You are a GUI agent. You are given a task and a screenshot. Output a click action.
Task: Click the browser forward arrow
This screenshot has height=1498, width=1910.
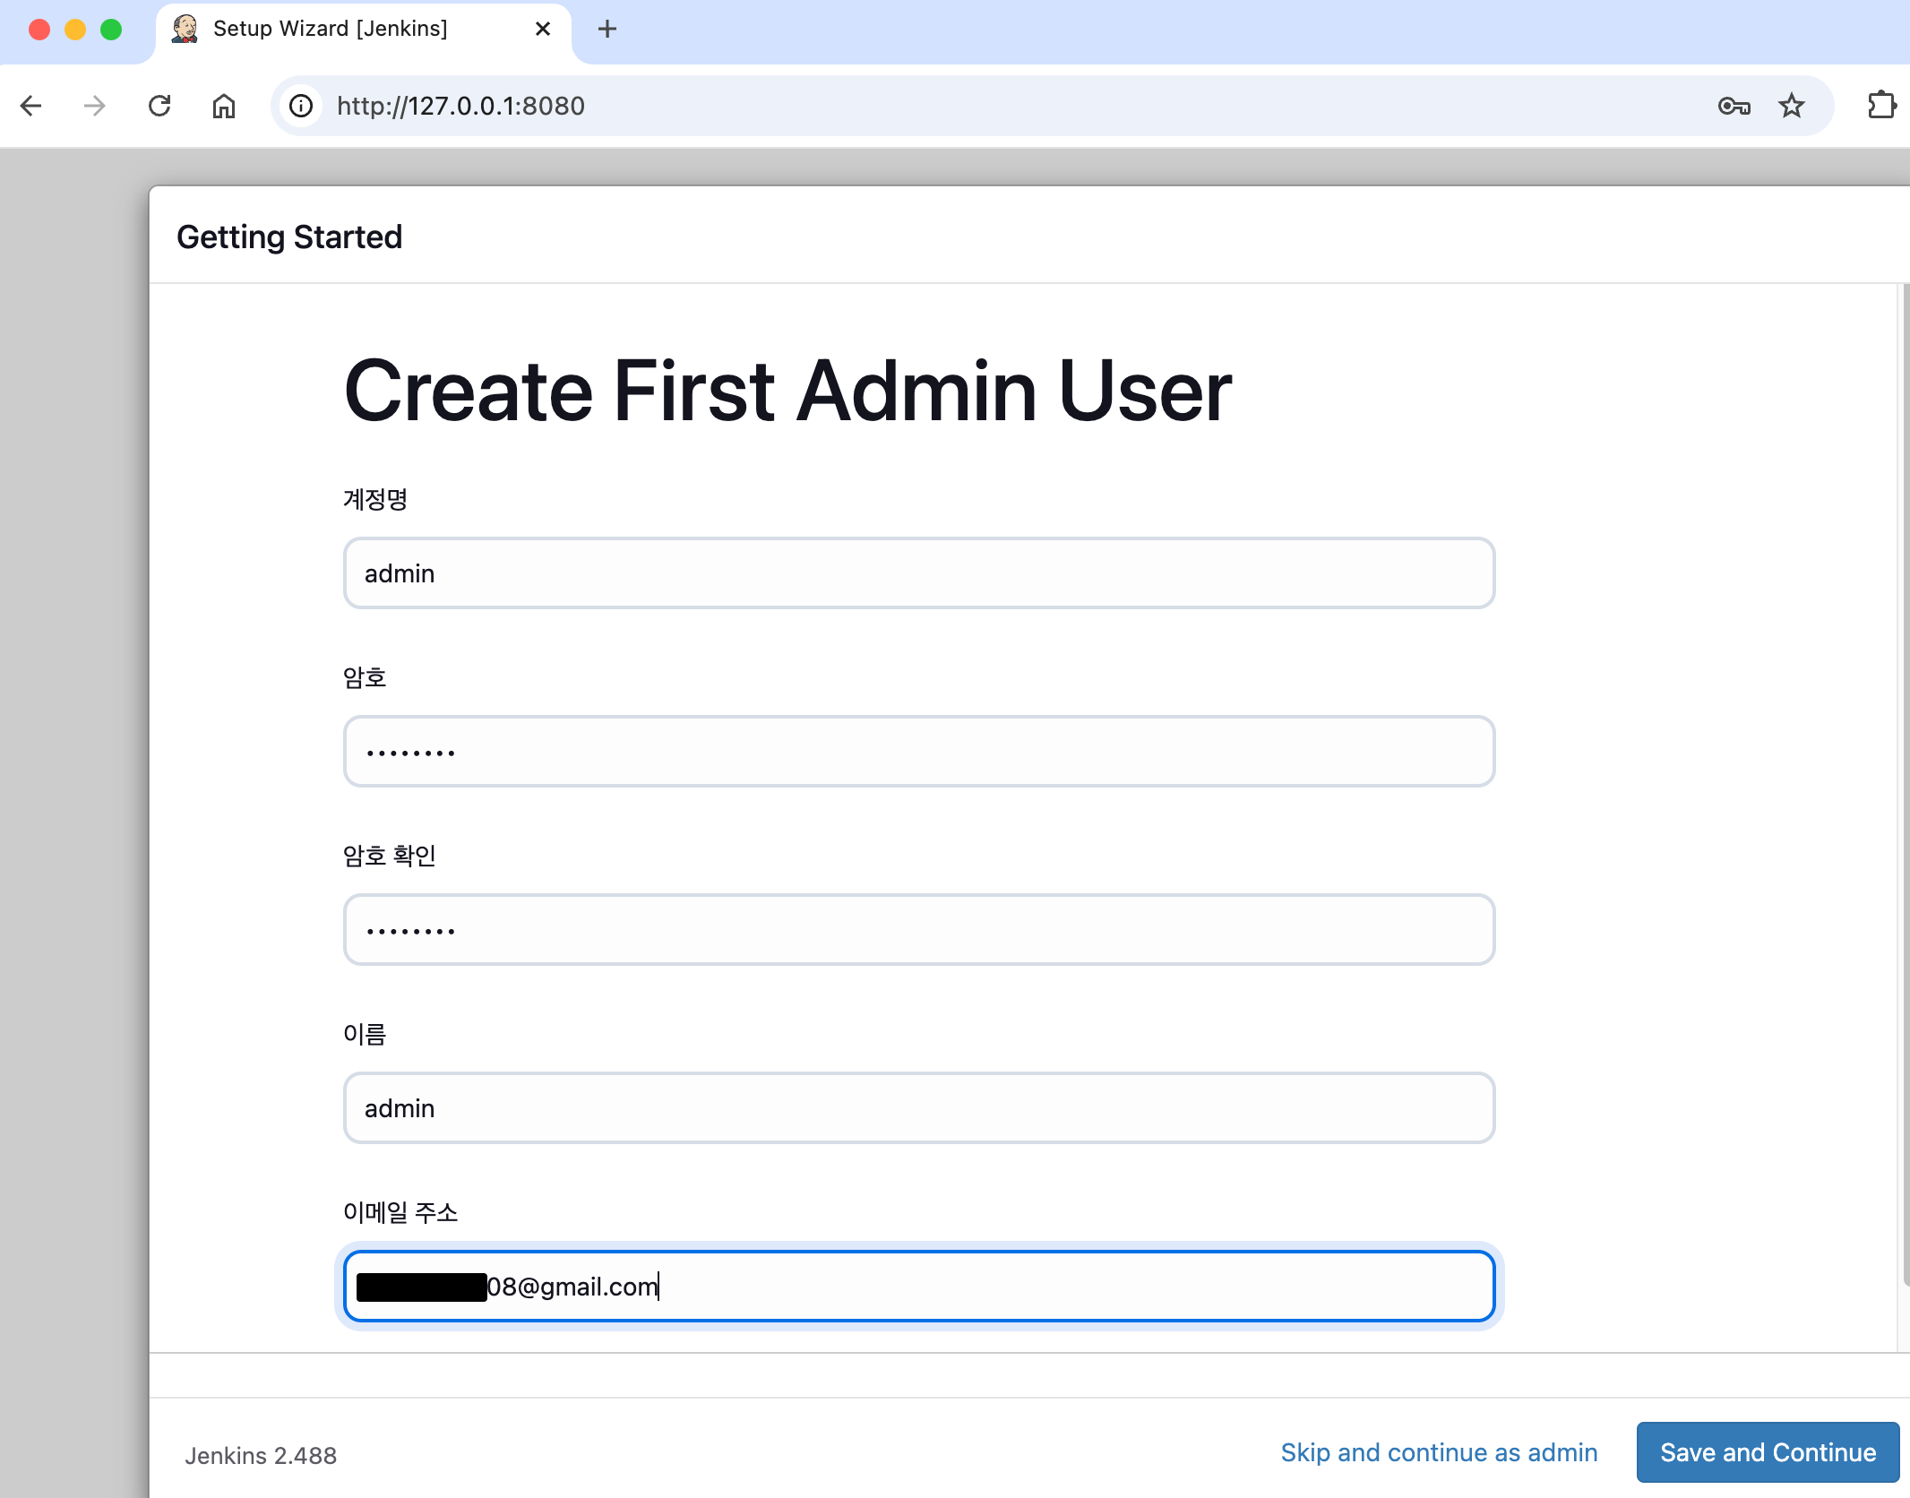point(94,106)
